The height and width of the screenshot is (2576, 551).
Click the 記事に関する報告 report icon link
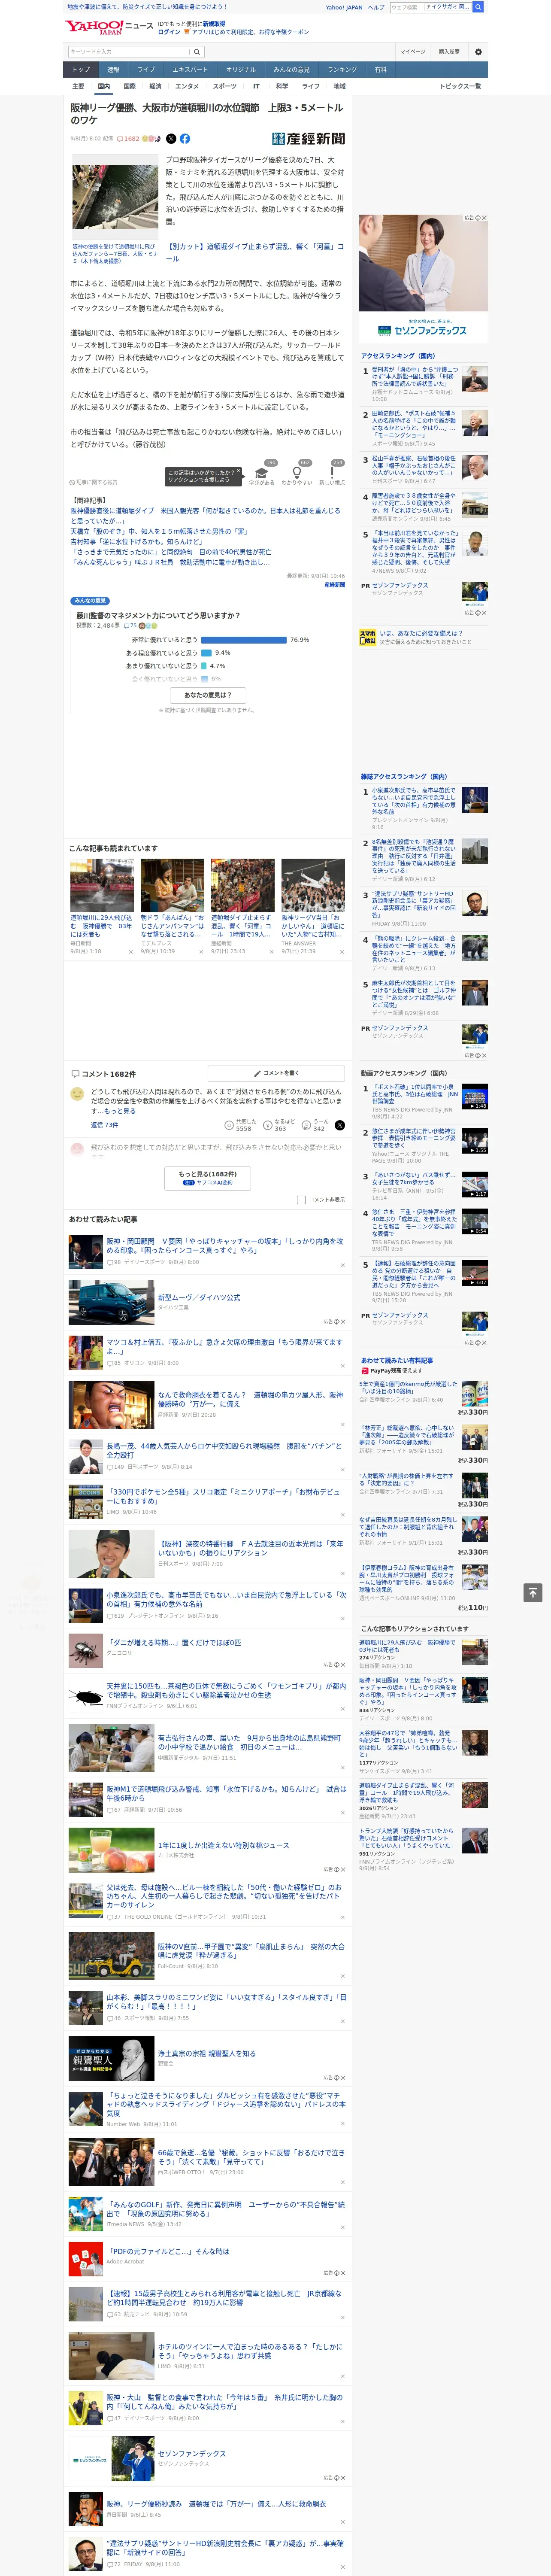[93, 482]
